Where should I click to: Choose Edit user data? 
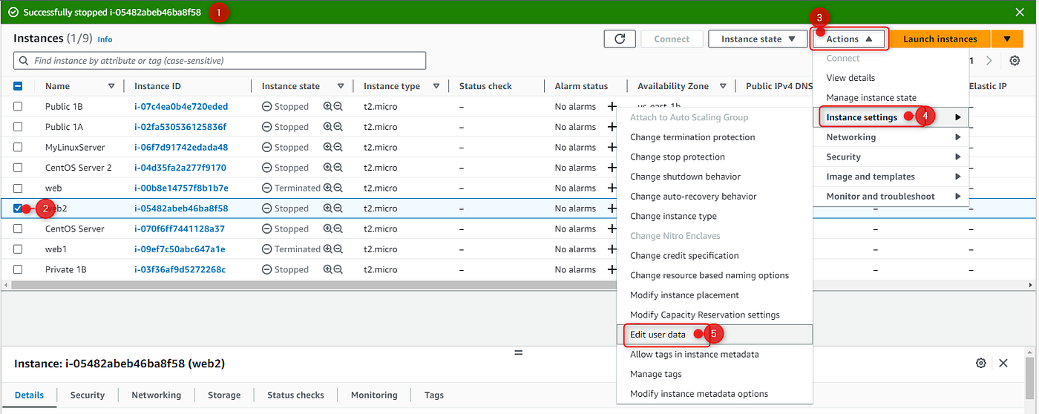(715, 335)
